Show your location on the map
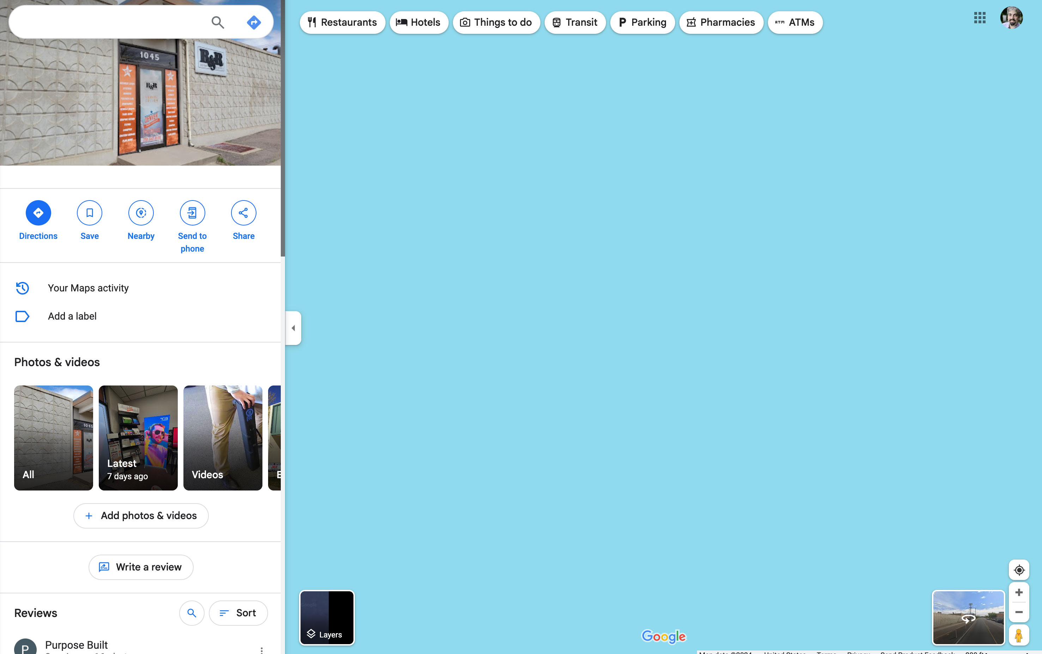Viewport: 1042px width, 654px height. click(1019, 570)
